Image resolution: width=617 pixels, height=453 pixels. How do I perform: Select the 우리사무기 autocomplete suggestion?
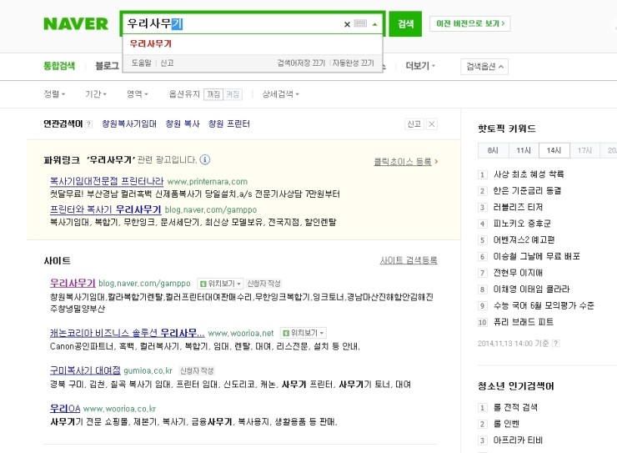coord(151,43)
